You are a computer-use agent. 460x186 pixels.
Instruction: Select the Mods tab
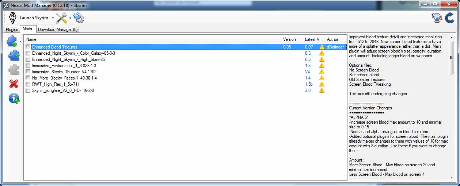pos(27,29)
